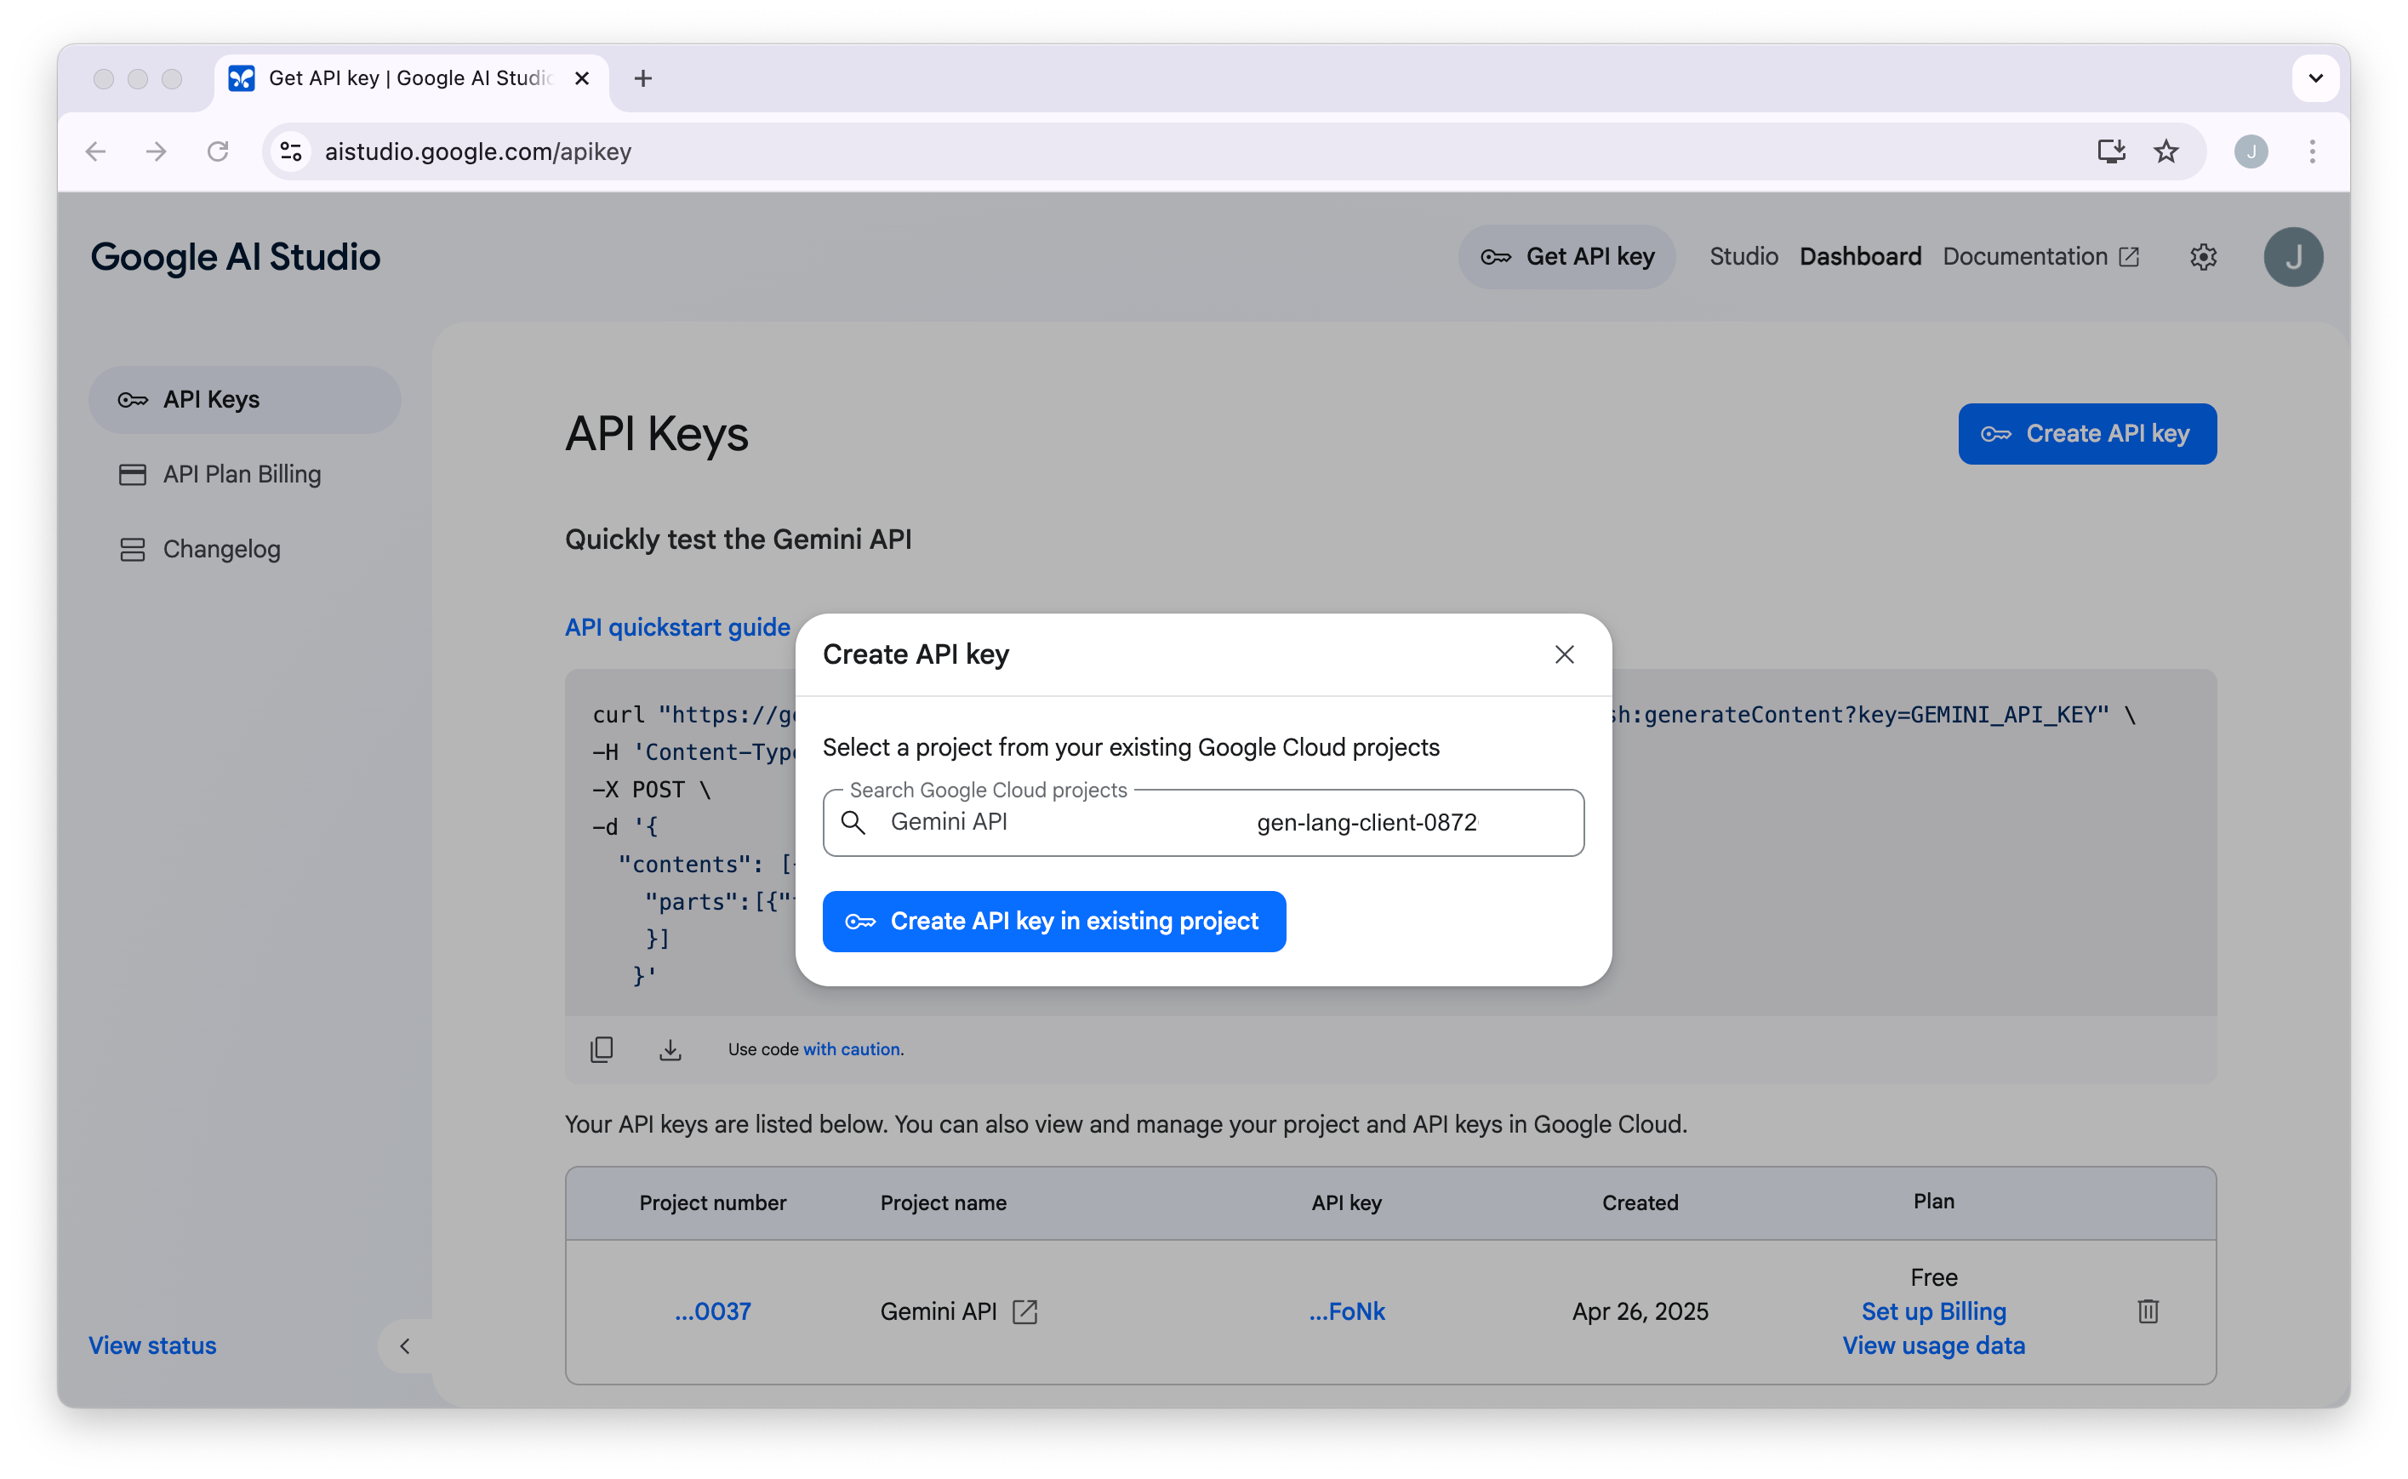
Task: Open settings gear icon
Action: (2203, 256)
